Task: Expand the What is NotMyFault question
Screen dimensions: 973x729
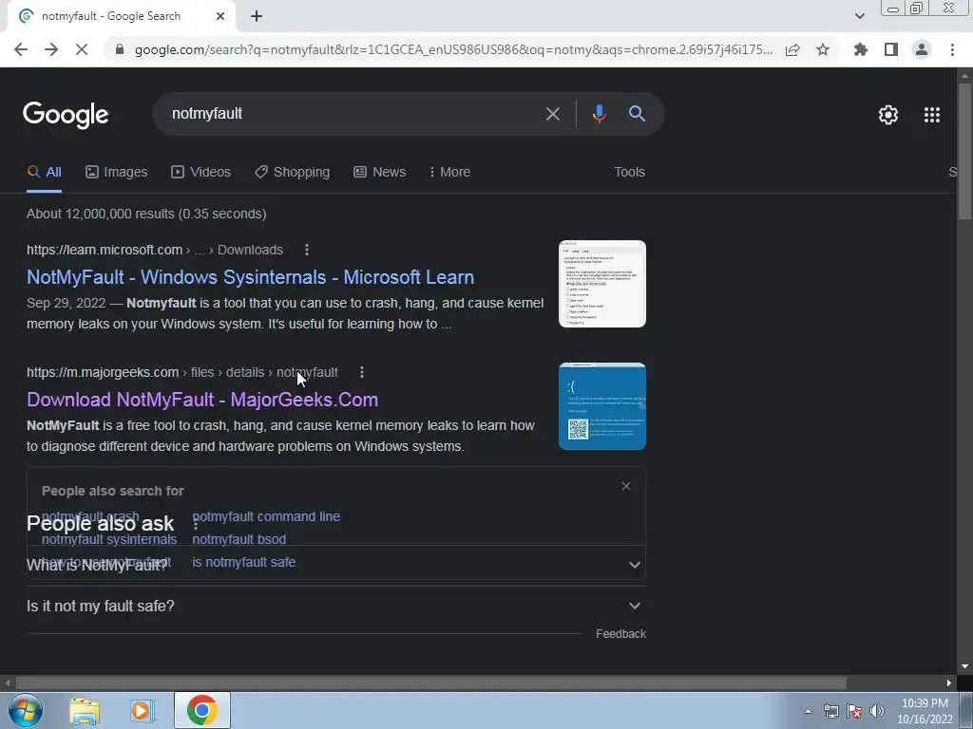Action: [335, 565]
